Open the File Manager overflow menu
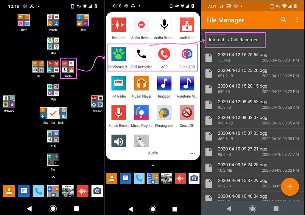Viewport: 305px width, 215px height. click(297, 20)
